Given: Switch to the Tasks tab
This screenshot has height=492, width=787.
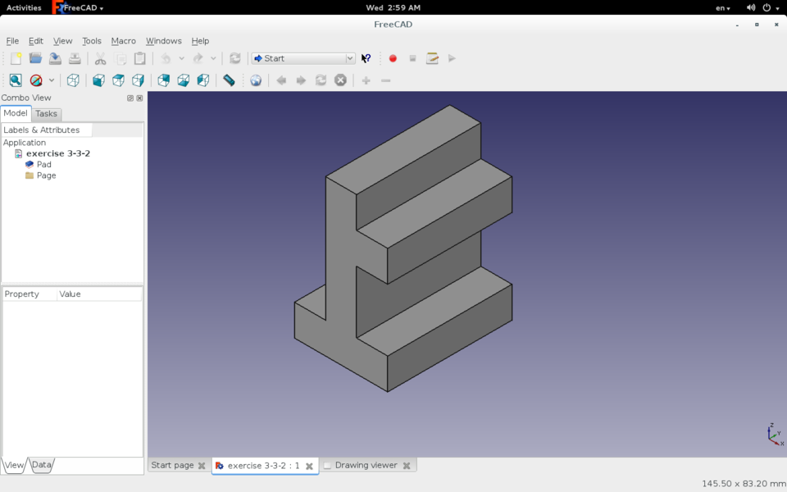Looking at the screenshot, I should pos(47,113).
